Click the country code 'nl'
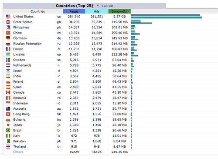 (59, 65)
